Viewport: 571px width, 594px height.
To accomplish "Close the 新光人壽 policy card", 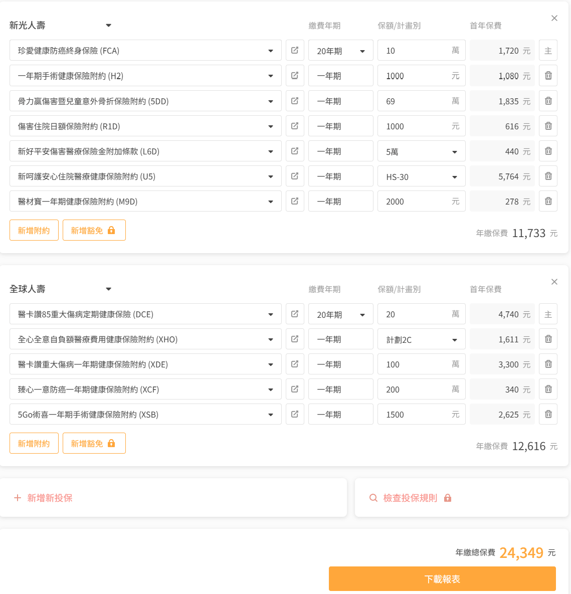I will click(x=554, y=18).
